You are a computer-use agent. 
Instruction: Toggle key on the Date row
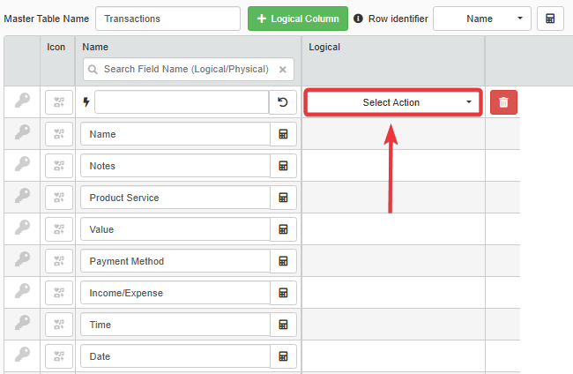point(22,355)
